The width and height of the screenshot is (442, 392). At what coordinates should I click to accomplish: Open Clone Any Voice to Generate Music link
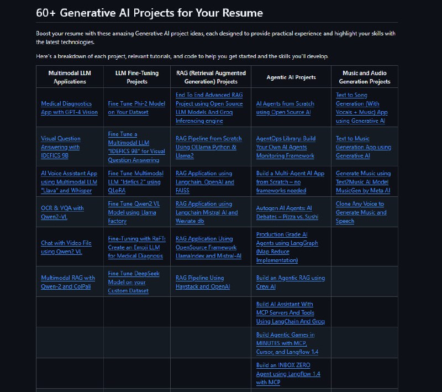(361, 212)
